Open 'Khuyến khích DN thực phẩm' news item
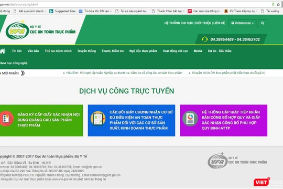Image resolution: width=283 pixels, height=189 pixels. click(x=228, y=73)
